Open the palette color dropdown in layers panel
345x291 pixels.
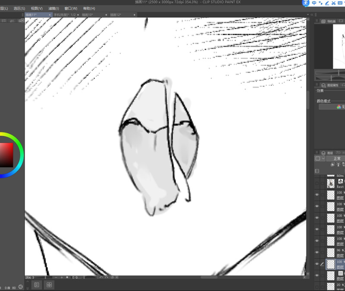pyautogui.click(x=320, y=159)
